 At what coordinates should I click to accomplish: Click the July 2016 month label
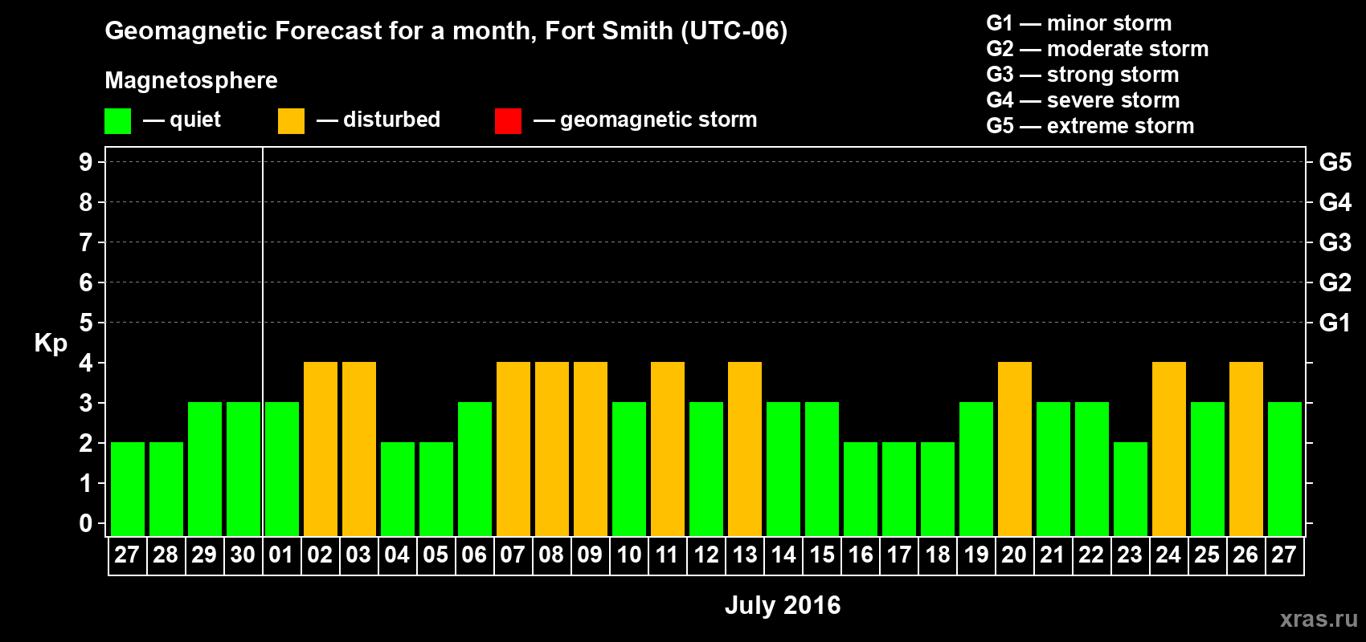pos(783,605)
